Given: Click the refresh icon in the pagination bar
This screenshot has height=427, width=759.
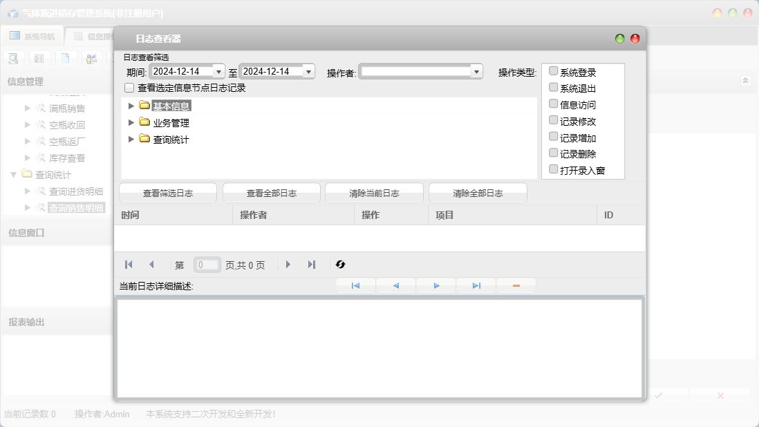Looking at the screenshot, I should coord(340,265).
